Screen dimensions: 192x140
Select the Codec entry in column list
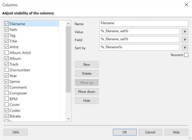15,111
